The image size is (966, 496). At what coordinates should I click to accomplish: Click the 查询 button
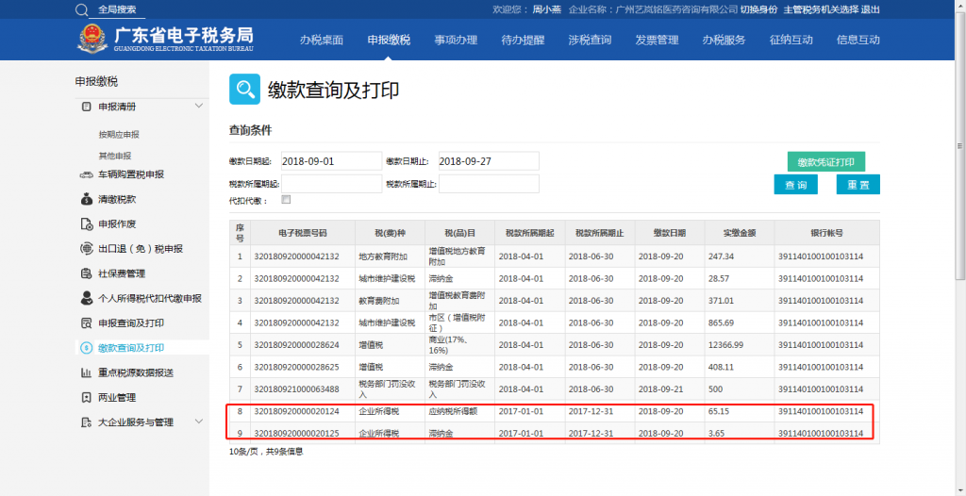pyautogui.click(x=795, y=184)
